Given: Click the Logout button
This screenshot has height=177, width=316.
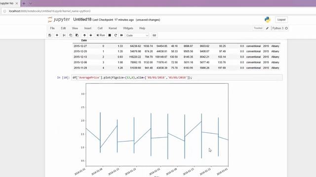Looking at the screenshot, I should 281,20.
